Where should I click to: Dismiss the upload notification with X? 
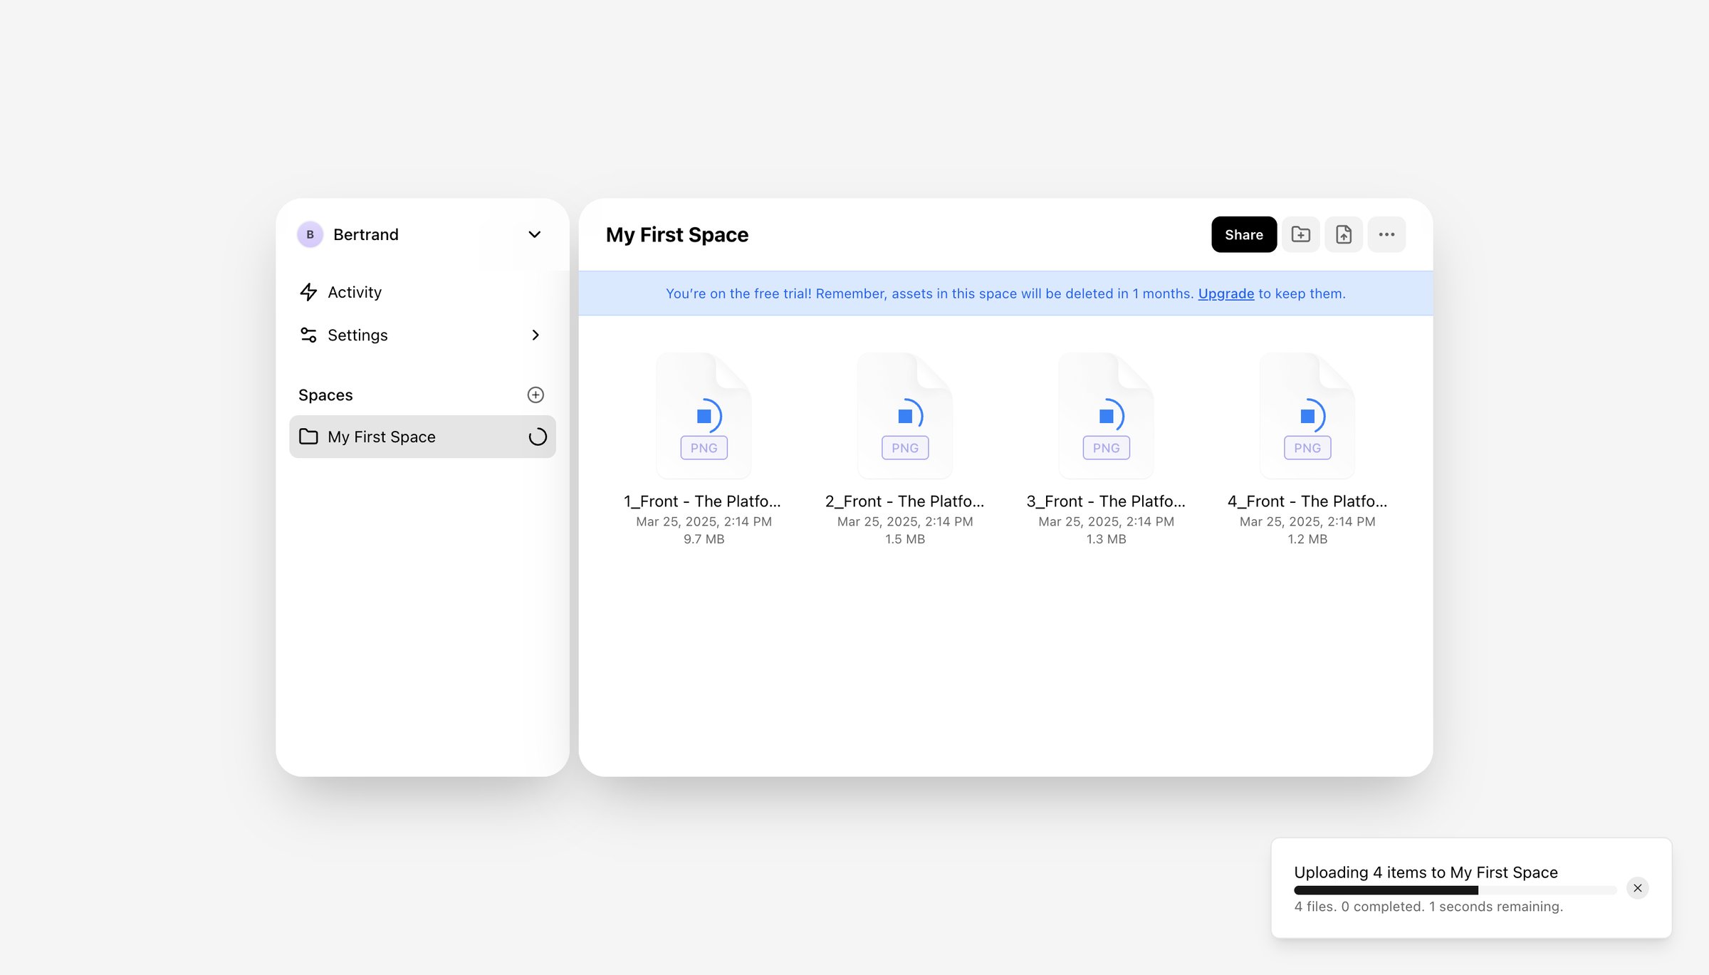coord(1637,888)
